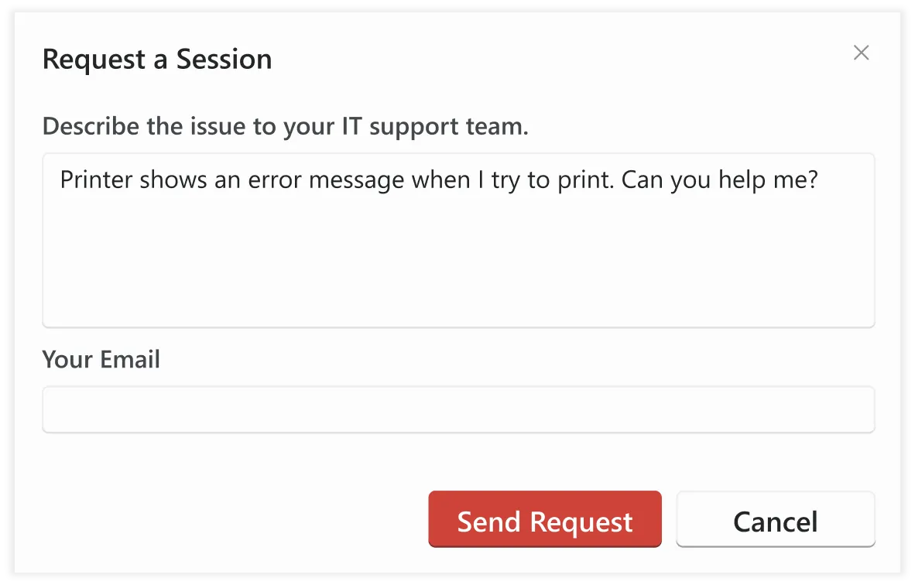The width and height of the screenshot is (915, 585).
Task: Click the large multiline description box
Action: tap(458, 240)
